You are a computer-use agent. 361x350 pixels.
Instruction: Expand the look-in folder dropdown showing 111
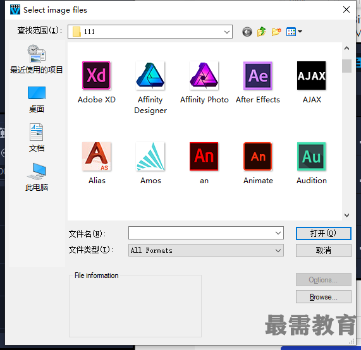tap(227, 32)
